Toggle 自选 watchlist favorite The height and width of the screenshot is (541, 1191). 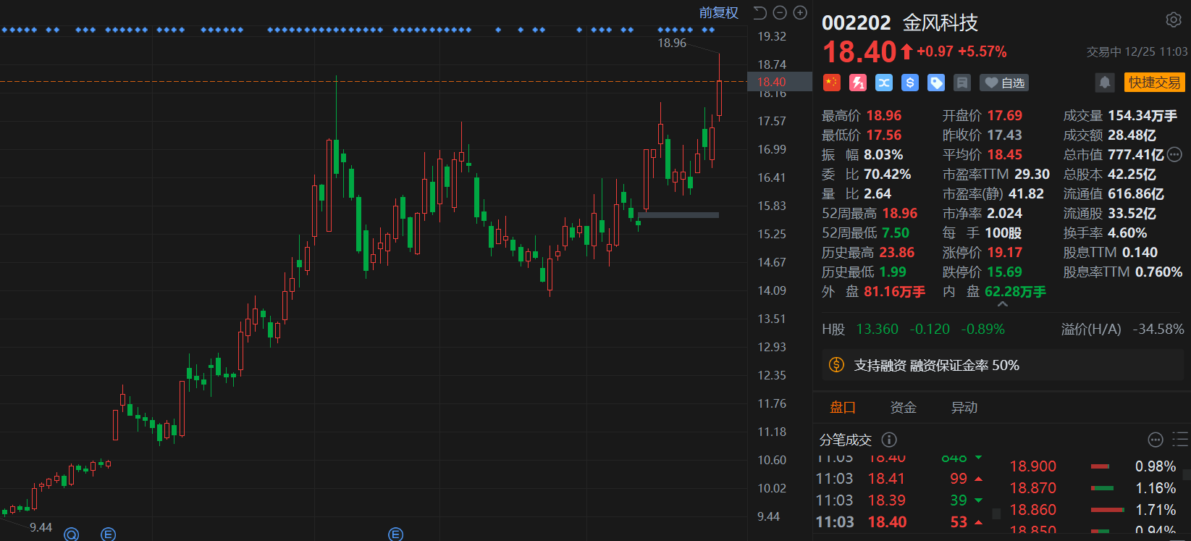click(x=1004, y=83)
